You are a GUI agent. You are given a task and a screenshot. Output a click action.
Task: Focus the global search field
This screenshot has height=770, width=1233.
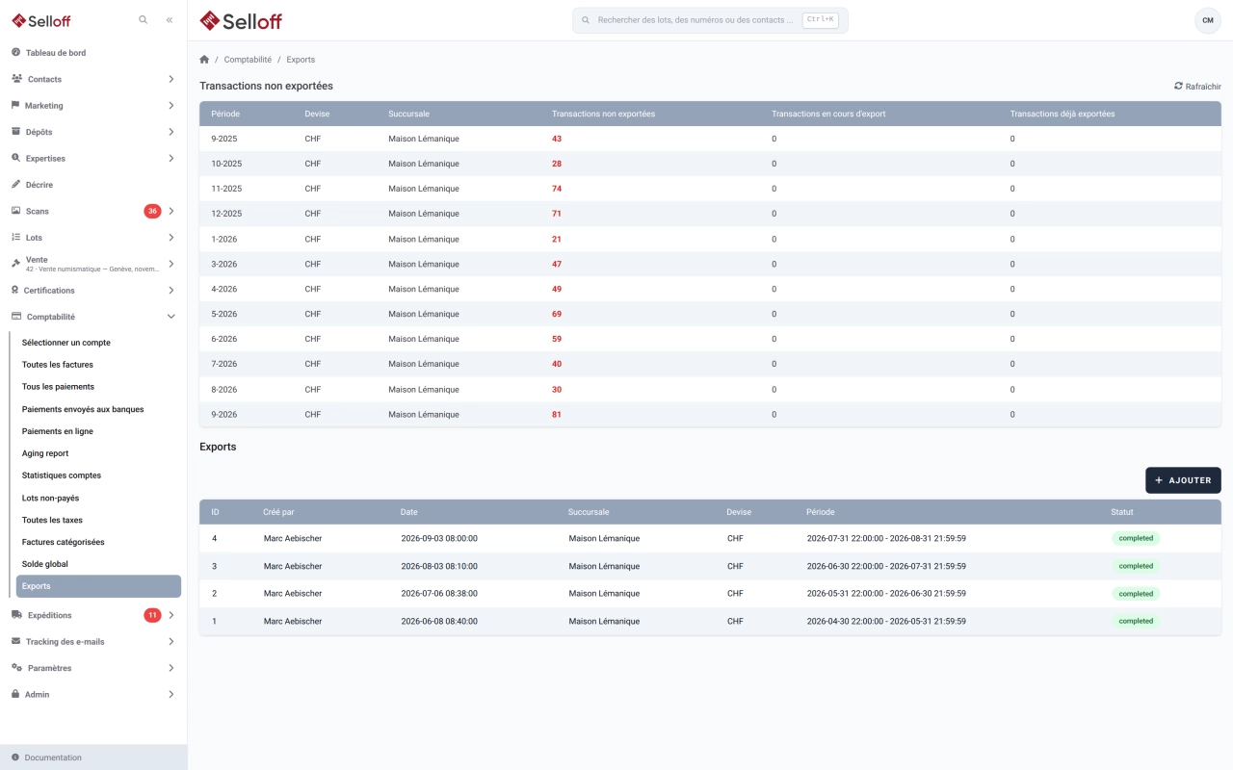pos(710,20)
